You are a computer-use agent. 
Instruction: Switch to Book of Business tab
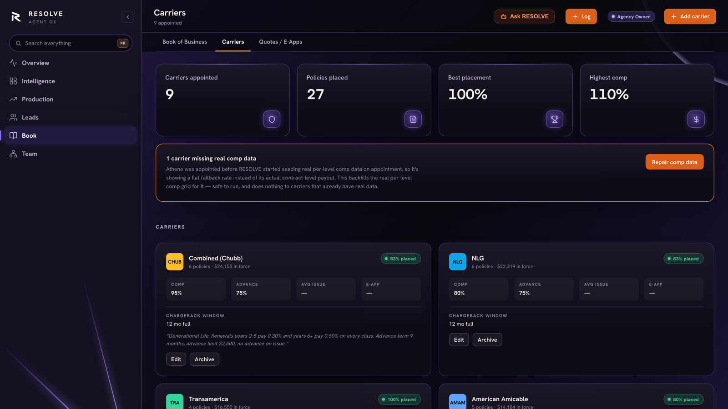coord(185,42)
